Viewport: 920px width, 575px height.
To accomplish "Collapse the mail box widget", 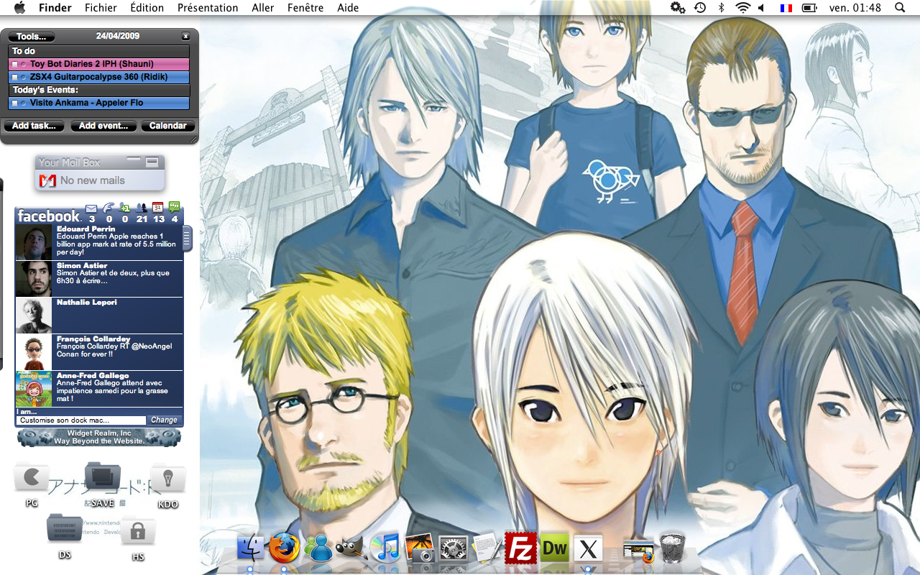I will tap(152, 161).
